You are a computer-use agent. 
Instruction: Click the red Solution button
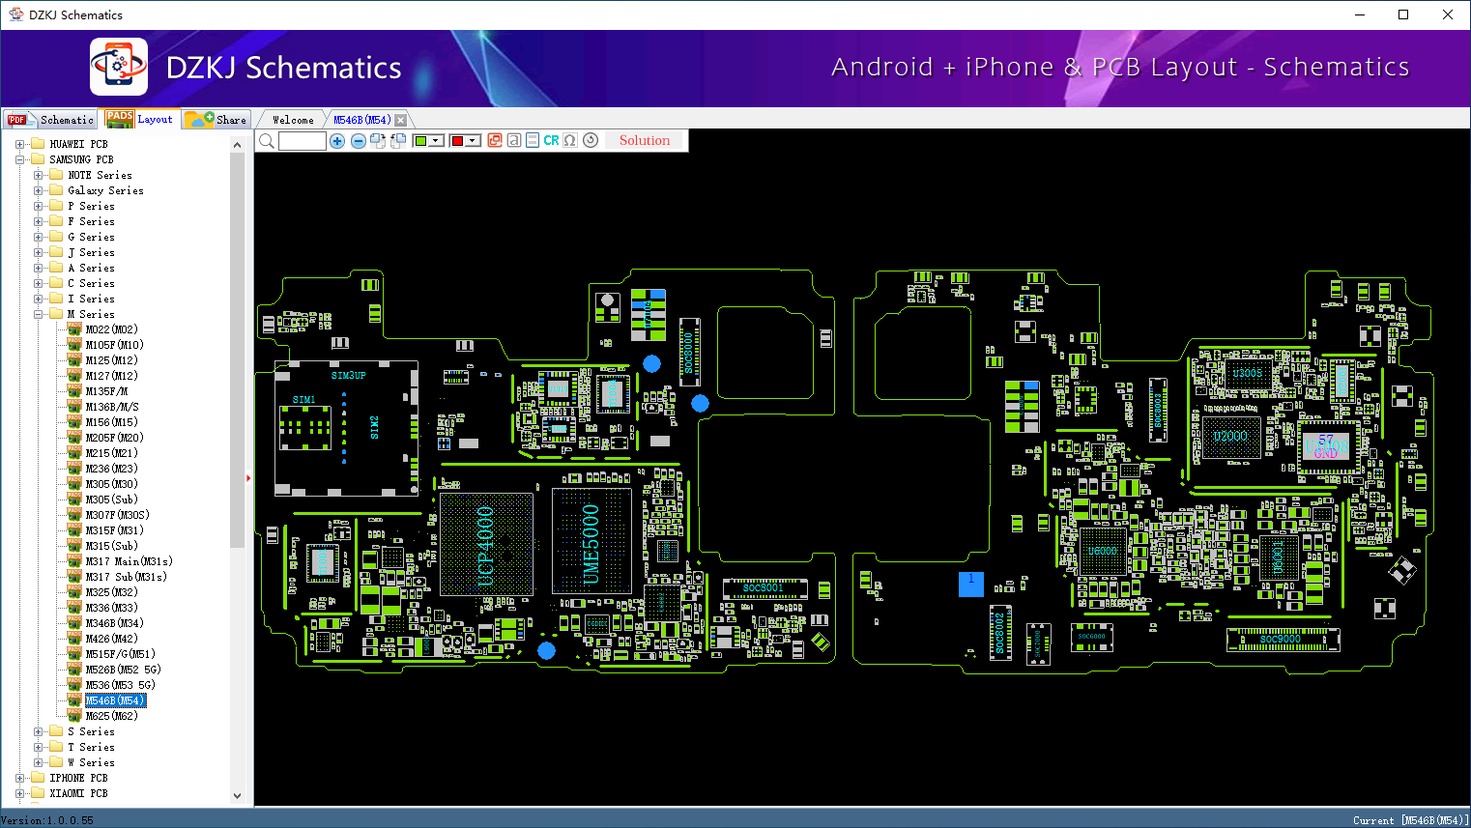[x=645, y=140]
